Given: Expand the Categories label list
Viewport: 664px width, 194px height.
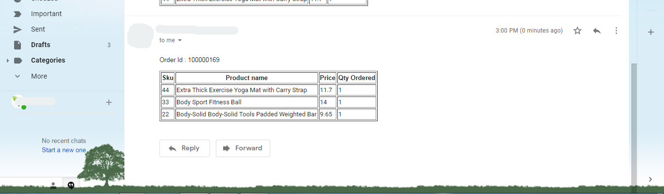Looking at the screenshot, I should point(7,61).
